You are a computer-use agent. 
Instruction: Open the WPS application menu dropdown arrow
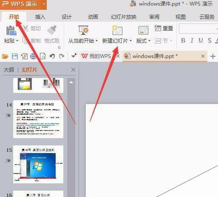point(44,4)
